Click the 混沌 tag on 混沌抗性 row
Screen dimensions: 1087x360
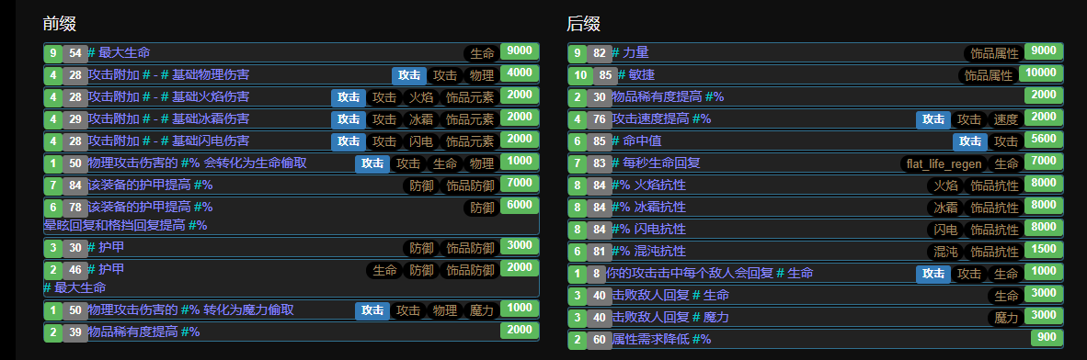coord(944,252)
